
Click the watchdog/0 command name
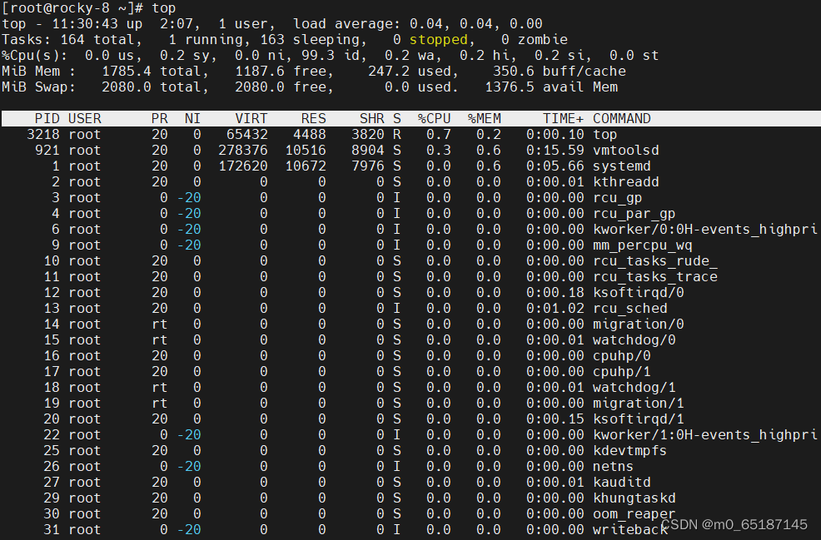(634, 339)
